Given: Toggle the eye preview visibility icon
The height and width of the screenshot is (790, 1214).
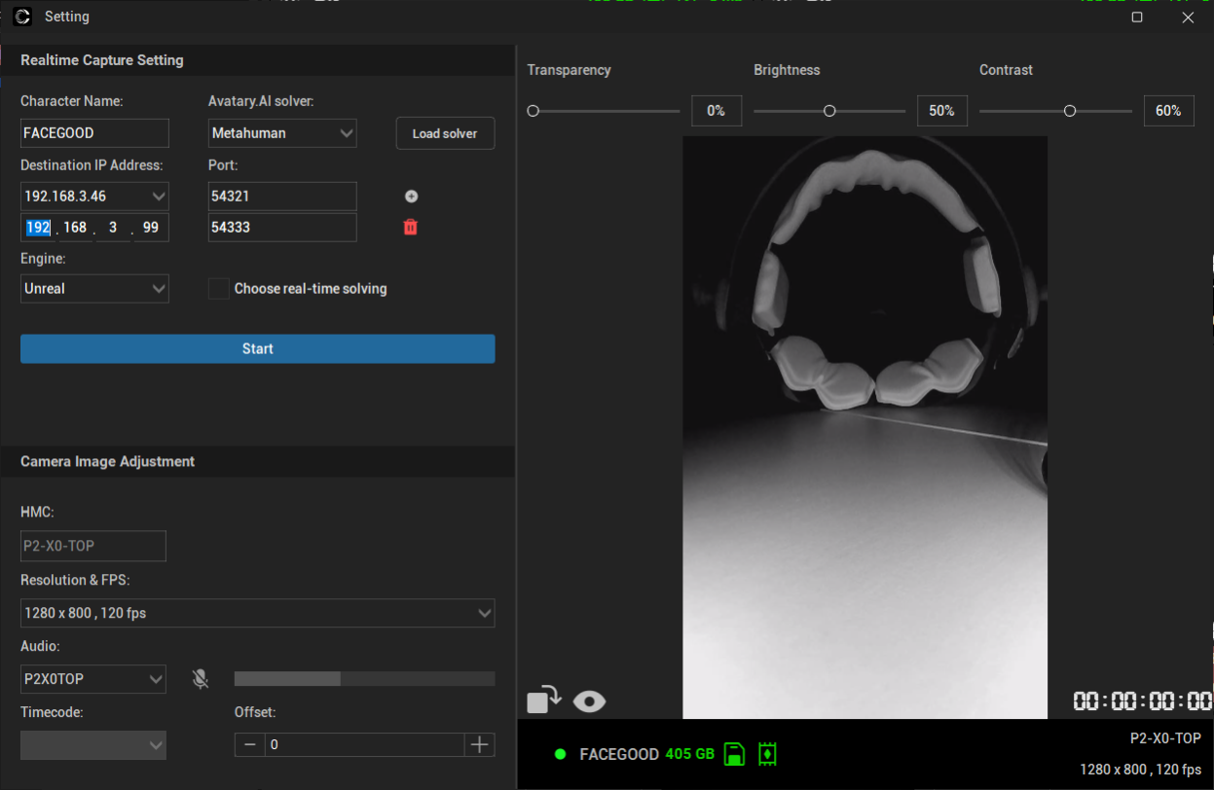Looking at the screenshot, I should tap(590, 701).
